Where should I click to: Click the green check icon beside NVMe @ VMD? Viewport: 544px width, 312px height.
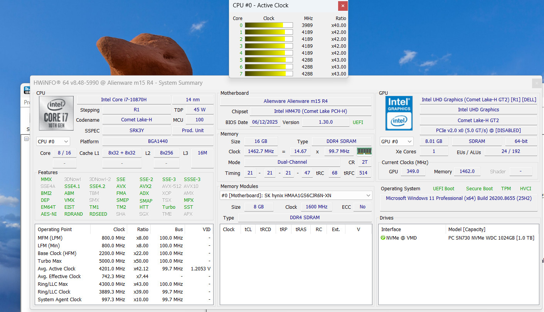click(383, 238)
